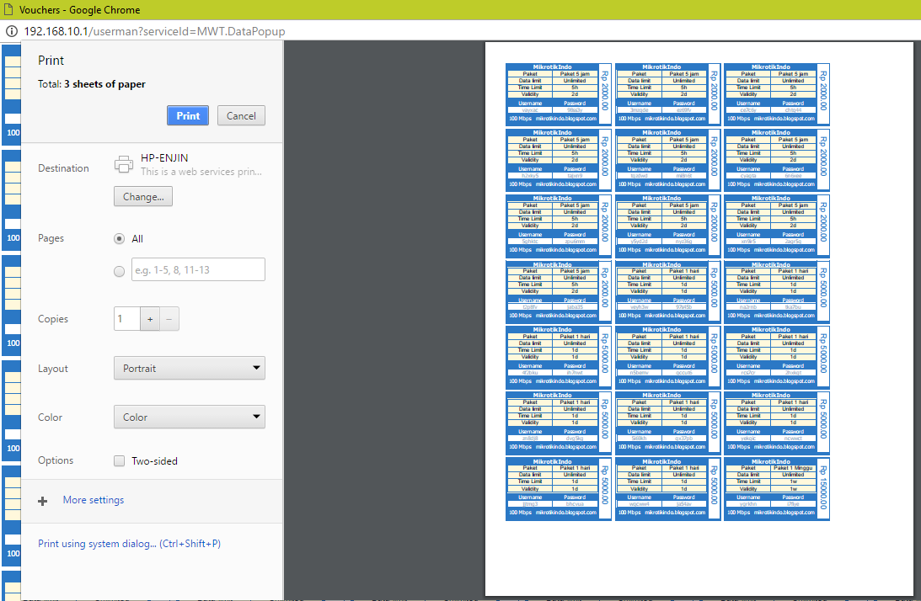
Task: Focus the page range input field
Action: tap(198, 270)
